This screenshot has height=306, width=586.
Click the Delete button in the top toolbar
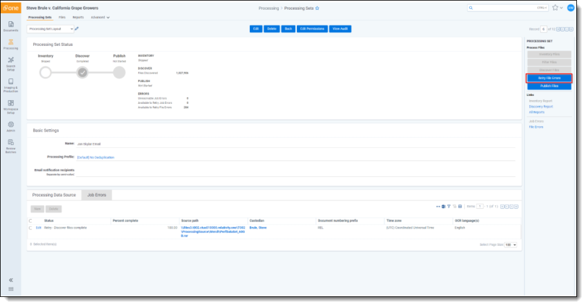click(272, 29)
